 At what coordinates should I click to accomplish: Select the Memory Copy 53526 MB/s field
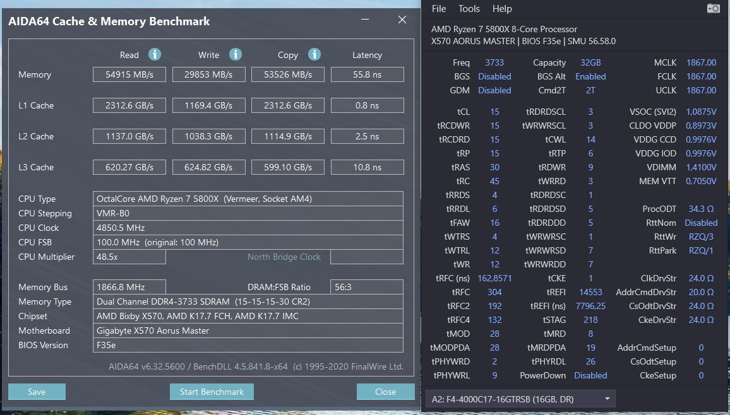pyautogui.click(x=288, y=74)
